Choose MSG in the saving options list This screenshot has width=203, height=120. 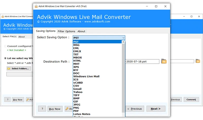[97, 45]
